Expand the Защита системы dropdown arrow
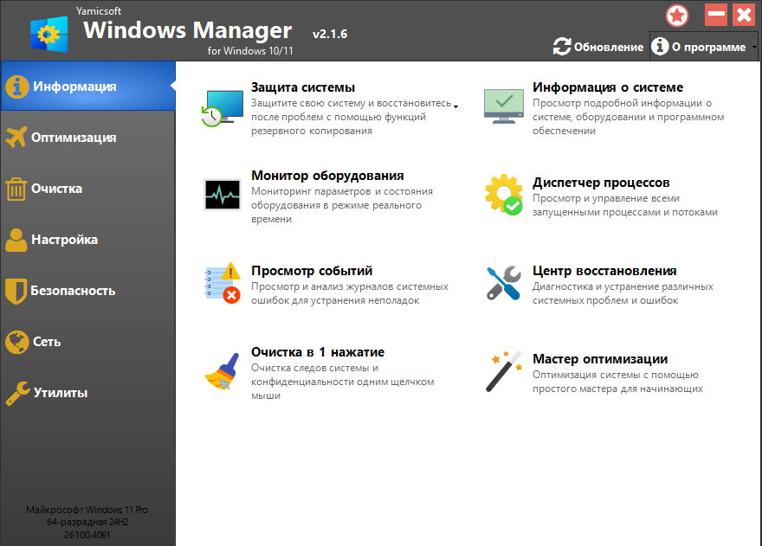 (455, 106)
